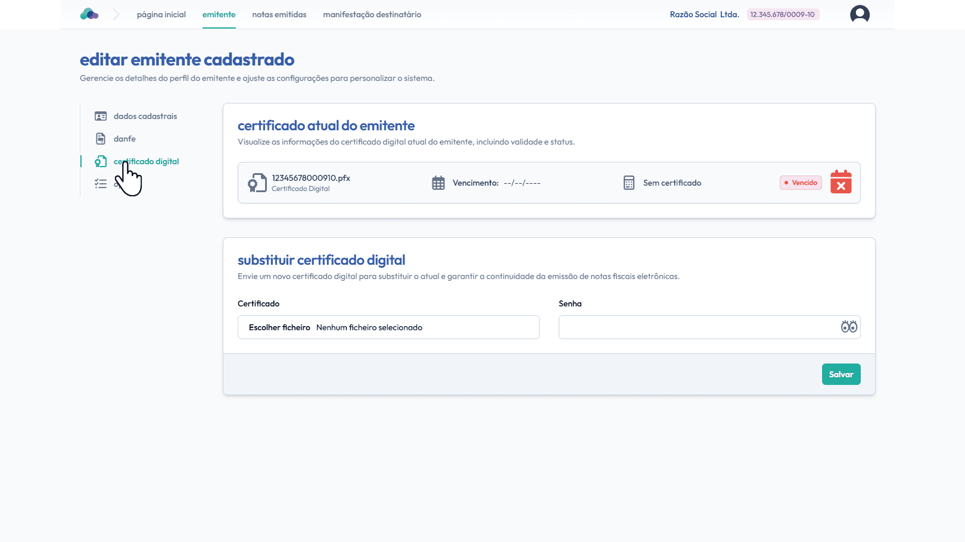Click the icon beside Sem certificado
The image size is (965, 542).
[x=628, y=183]
